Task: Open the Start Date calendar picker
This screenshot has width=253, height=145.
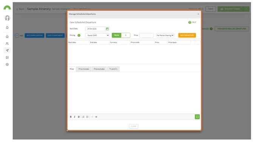Action: point(107,29)
